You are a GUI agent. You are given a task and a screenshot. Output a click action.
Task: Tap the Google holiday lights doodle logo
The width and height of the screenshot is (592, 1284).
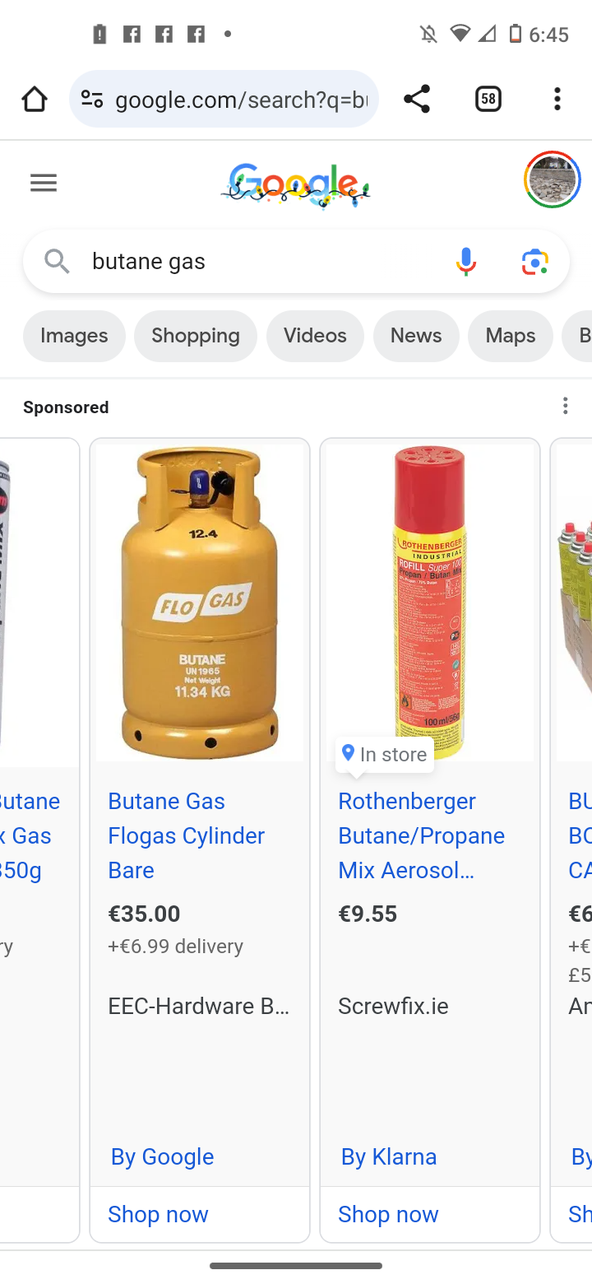click(296, 184)
